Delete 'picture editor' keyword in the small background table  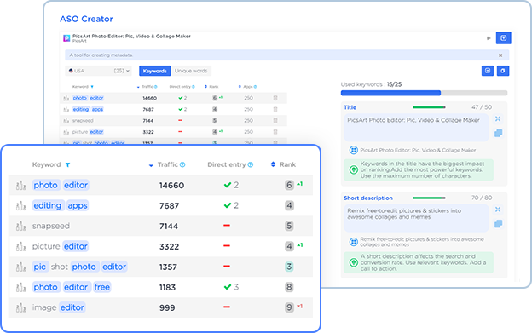click(x=275, y=132)
